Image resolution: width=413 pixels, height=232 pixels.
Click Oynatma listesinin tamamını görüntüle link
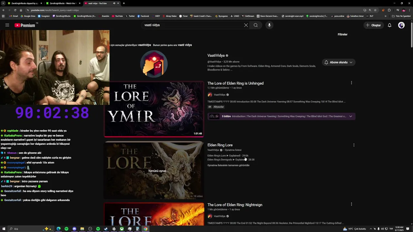(228, 165)
